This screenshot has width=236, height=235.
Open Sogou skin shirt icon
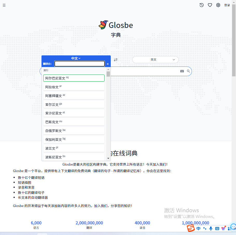pyautogui.click(x=224, y=228)
